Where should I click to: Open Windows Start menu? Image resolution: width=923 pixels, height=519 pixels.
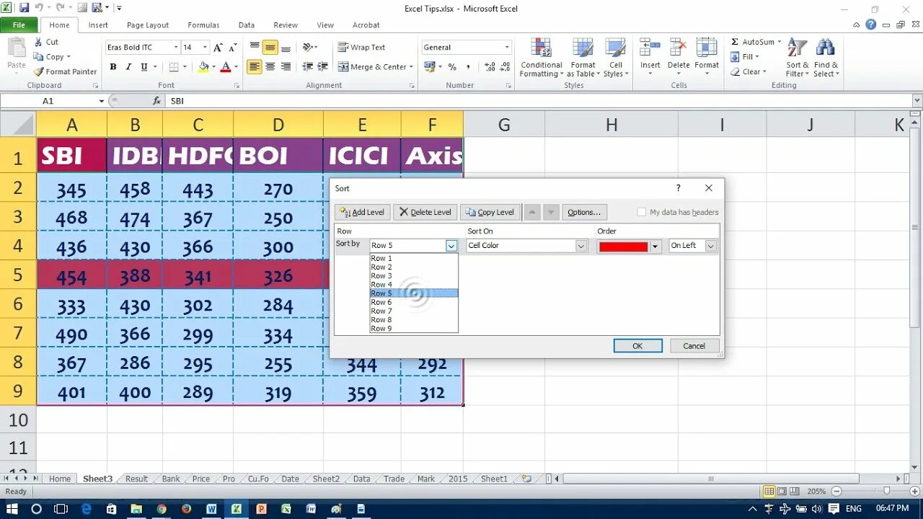tap(12, 509)
